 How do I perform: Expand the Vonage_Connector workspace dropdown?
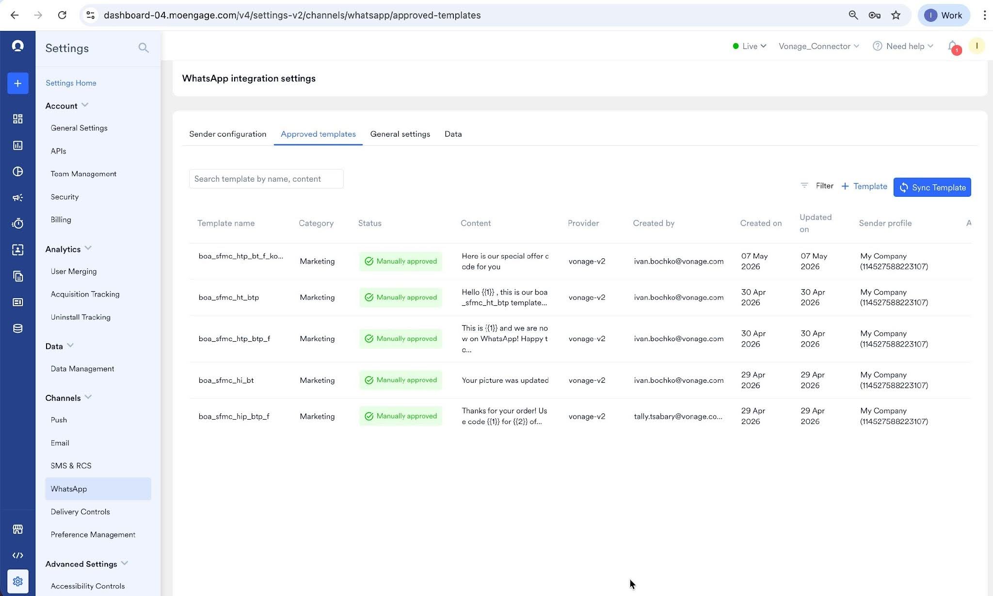818,46
